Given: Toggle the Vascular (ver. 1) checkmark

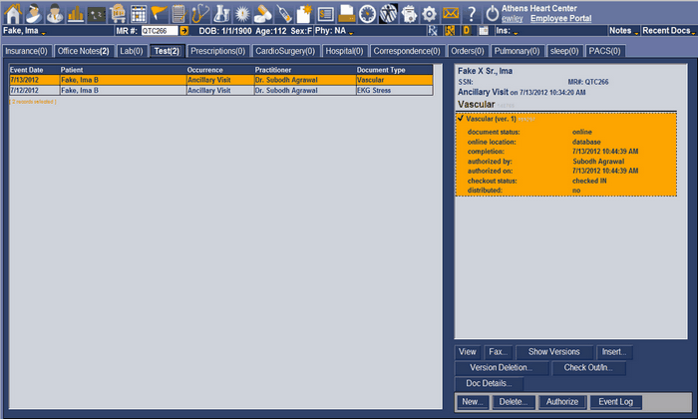Looking at the screenshot, I should pyautogui.click(x=461, y=119).
